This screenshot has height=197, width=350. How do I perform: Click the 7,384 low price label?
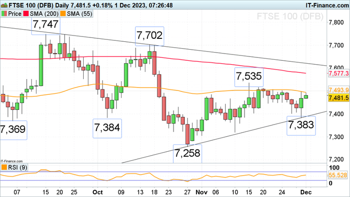coord(107,127)
